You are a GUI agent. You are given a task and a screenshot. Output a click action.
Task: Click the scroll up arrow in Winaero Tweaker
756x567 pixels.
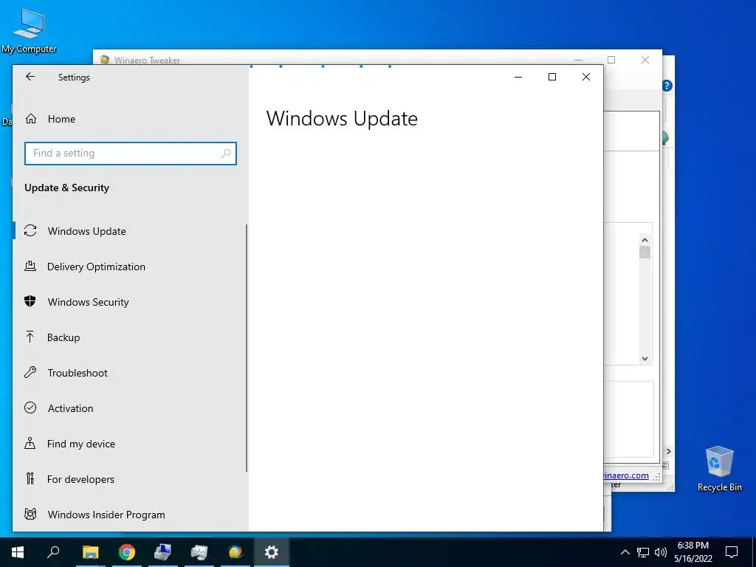645,240
